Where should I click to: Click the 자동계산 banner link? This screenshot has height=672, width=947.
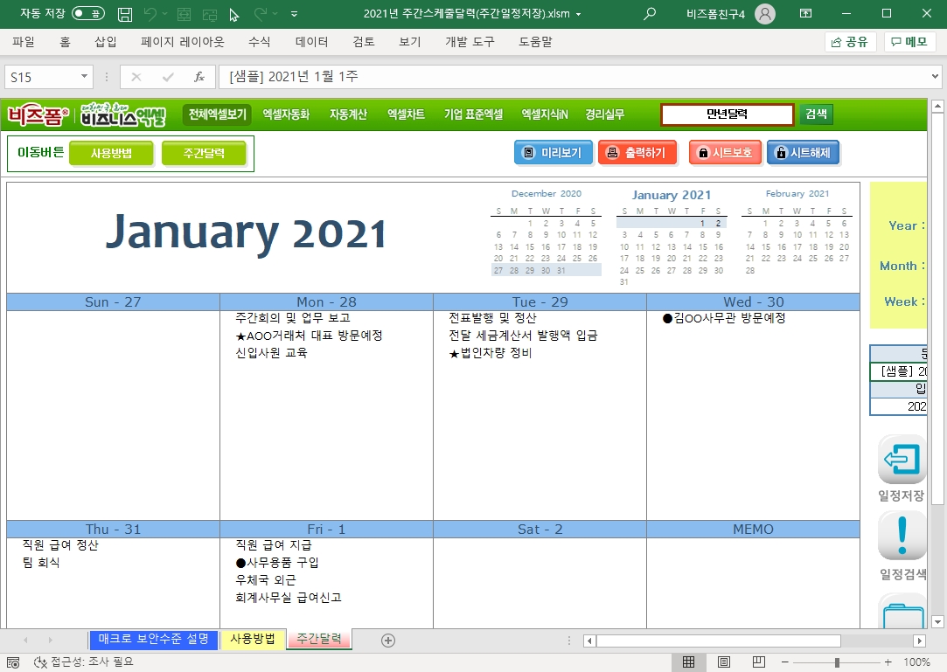[349, 114]
